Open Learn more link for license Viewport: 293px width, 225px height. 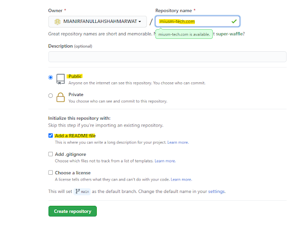coord(181,180)
